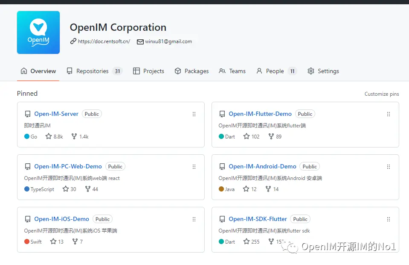
Task: Click the grip handle on Open-IM-iOS-Demo card
Action: [x=194, y=219]
